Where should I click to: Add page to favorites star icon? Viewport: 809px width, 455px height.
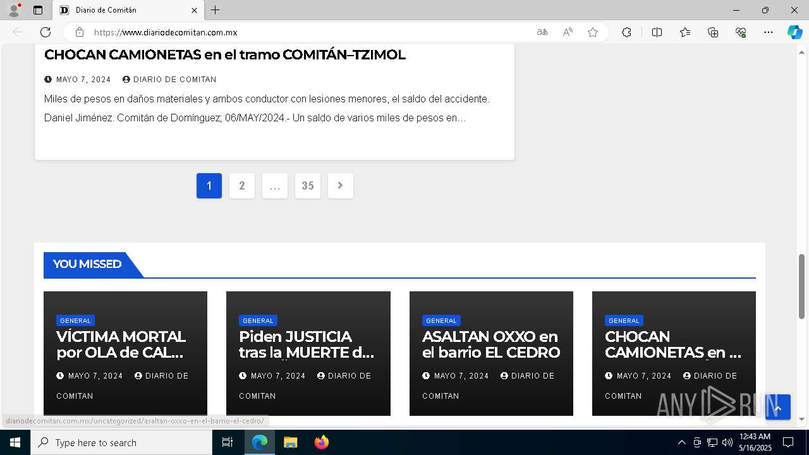pyautogui.click(x=593, y=32)
